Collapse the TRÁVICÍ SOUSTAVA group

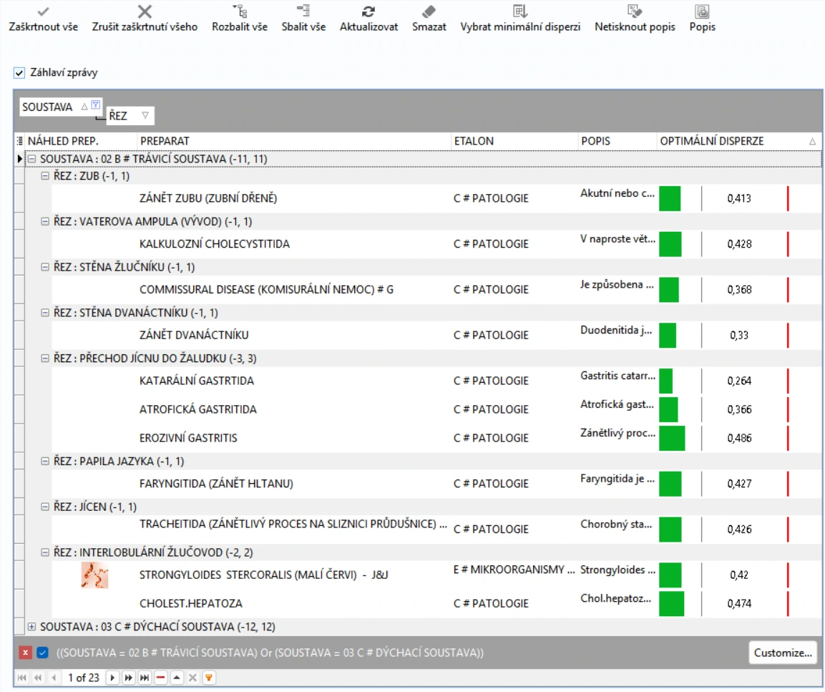pos(31,158)
